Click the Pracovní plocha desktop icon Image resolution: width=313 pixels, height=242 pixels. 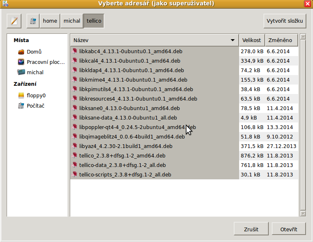21,62
